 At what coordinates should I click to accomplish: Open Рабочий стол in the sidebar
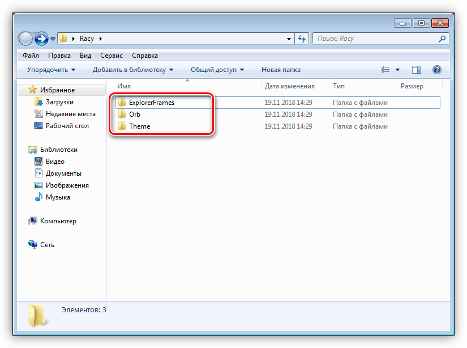(67, 126)
